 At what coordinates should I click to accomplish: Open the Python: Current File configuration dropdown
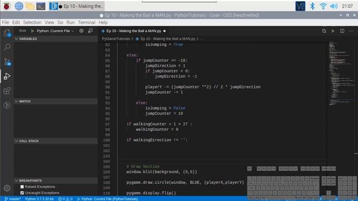point(55,31)
